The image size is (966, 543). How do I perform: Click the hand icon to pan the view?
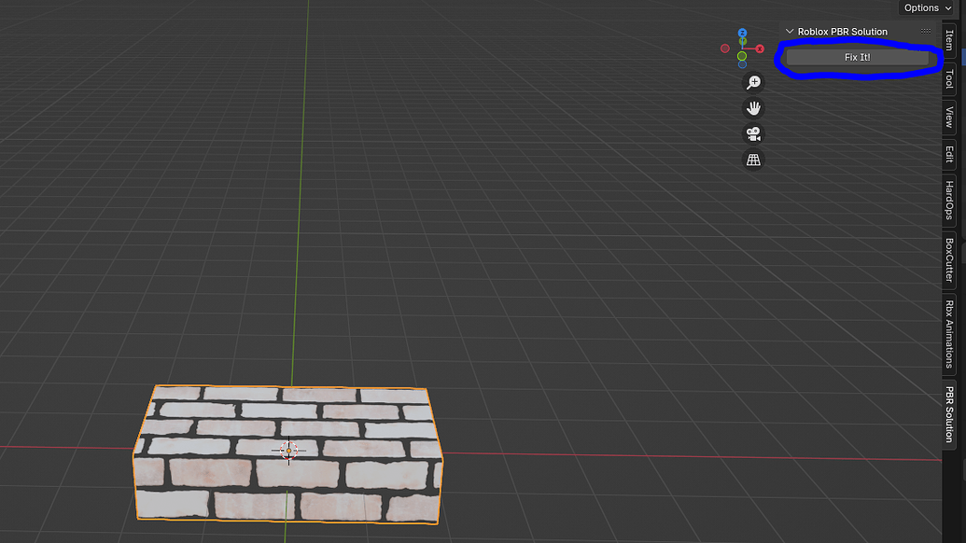(753, 107)
